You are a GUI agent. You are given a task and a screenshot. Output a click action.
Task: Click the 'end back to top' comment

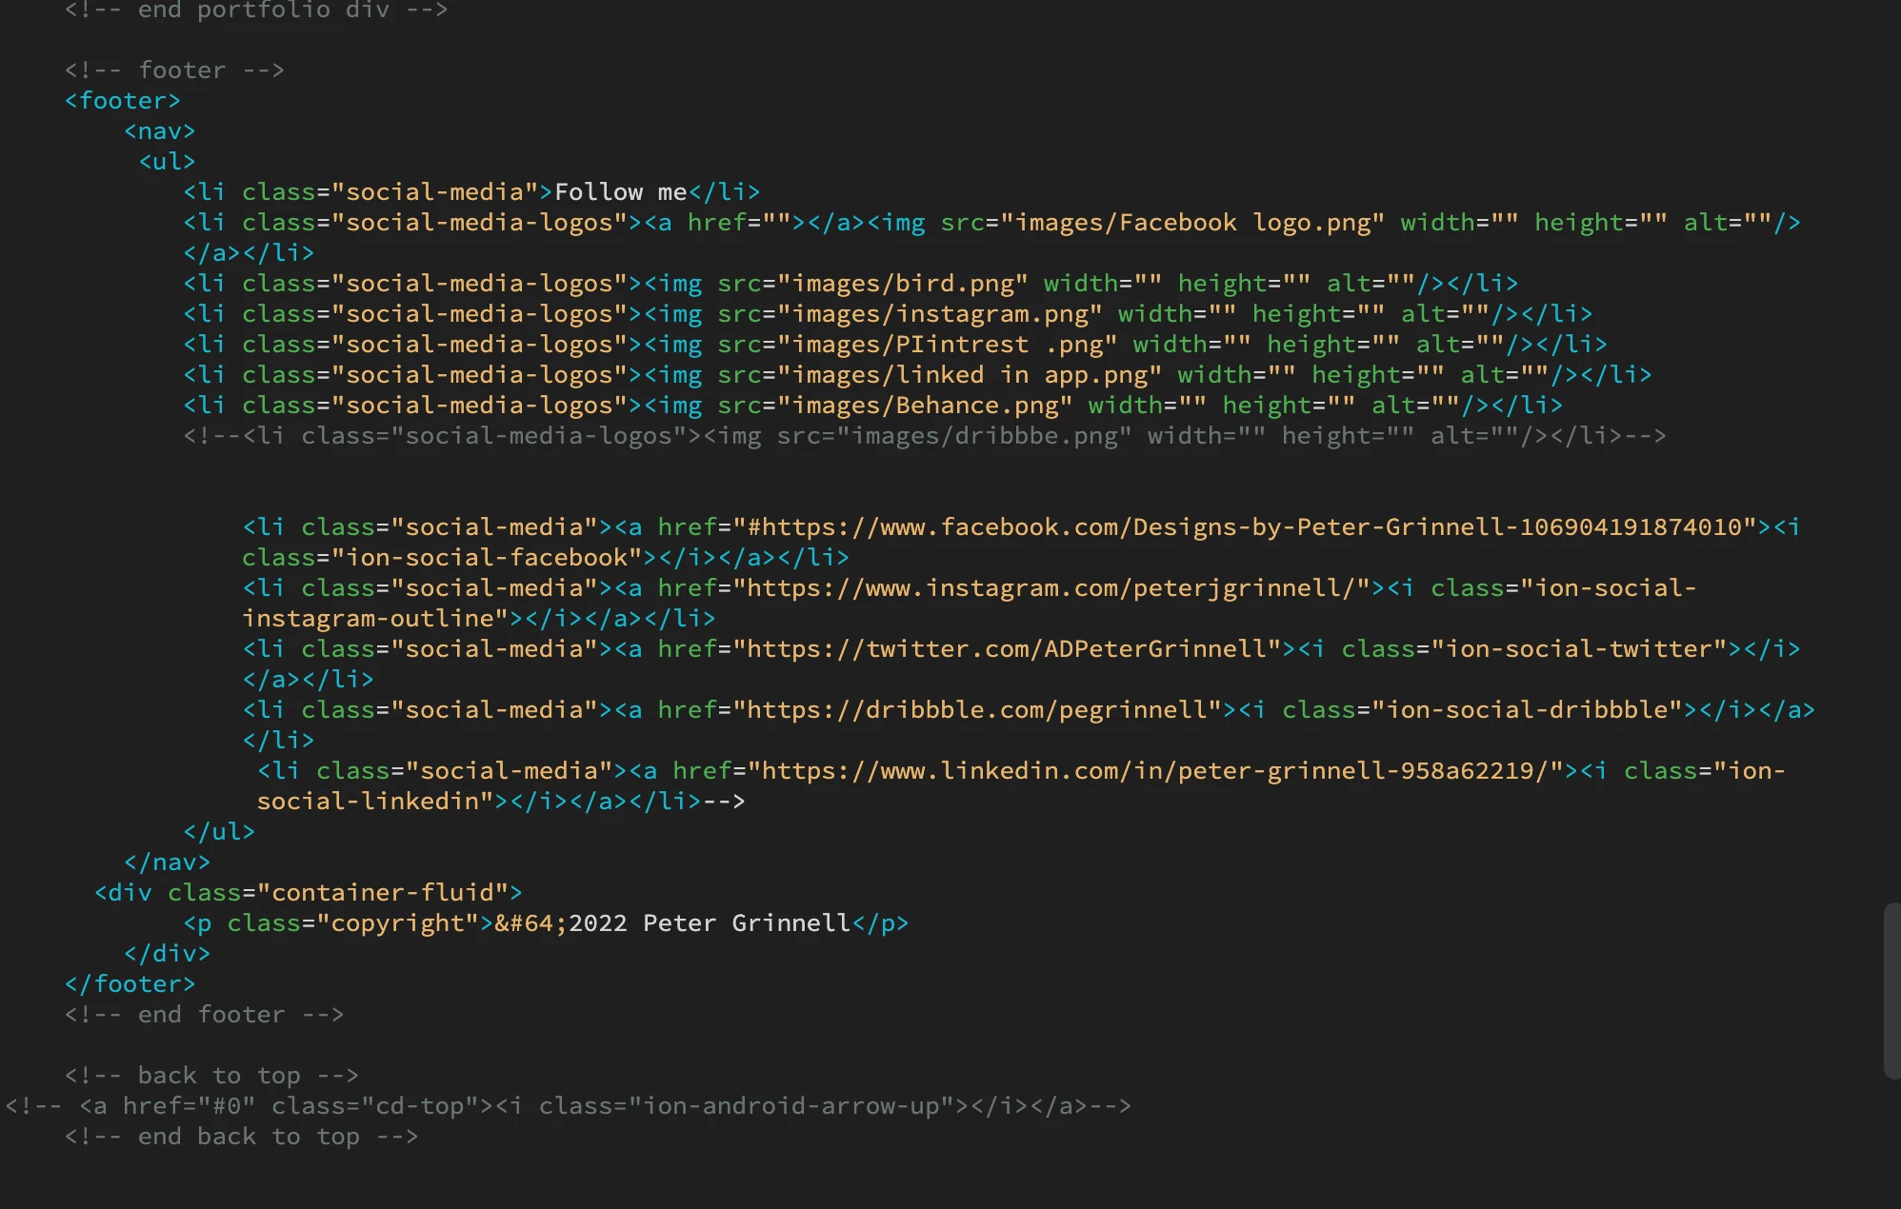(241, 1137)
